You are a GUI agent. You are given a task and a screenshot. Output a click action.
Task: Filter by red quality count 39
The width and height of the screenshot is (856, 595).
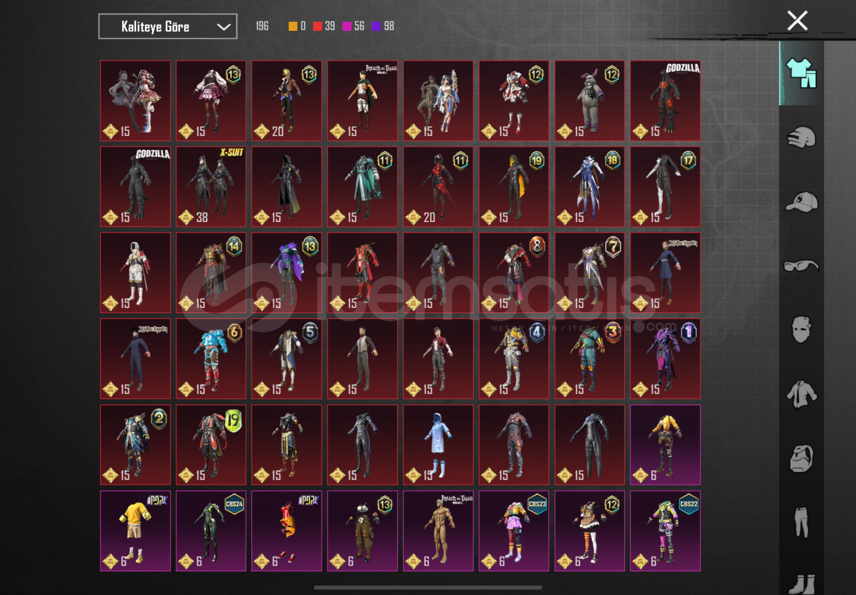point(324,26)
